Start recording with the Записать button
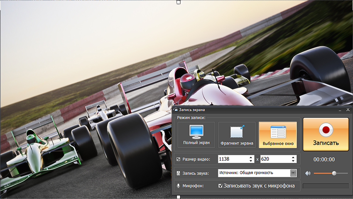The image size is (353, 199). [326, 134]
